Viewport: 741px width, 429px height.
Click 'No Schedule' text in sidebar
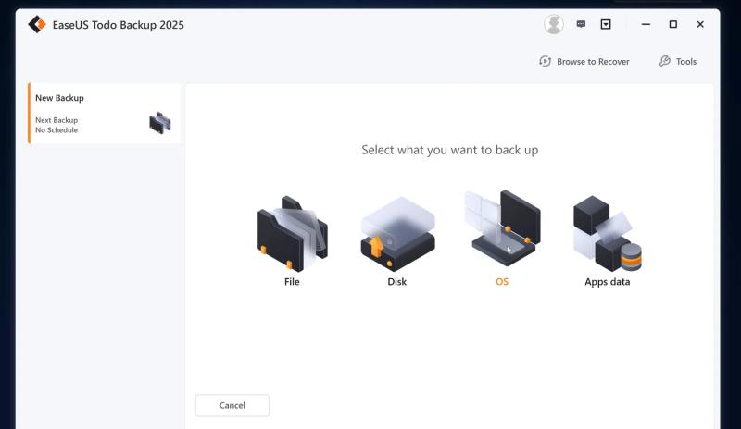57,130
